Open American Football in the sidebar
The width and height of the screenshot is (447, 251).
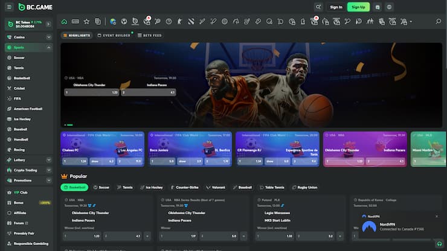click(28, 109)
